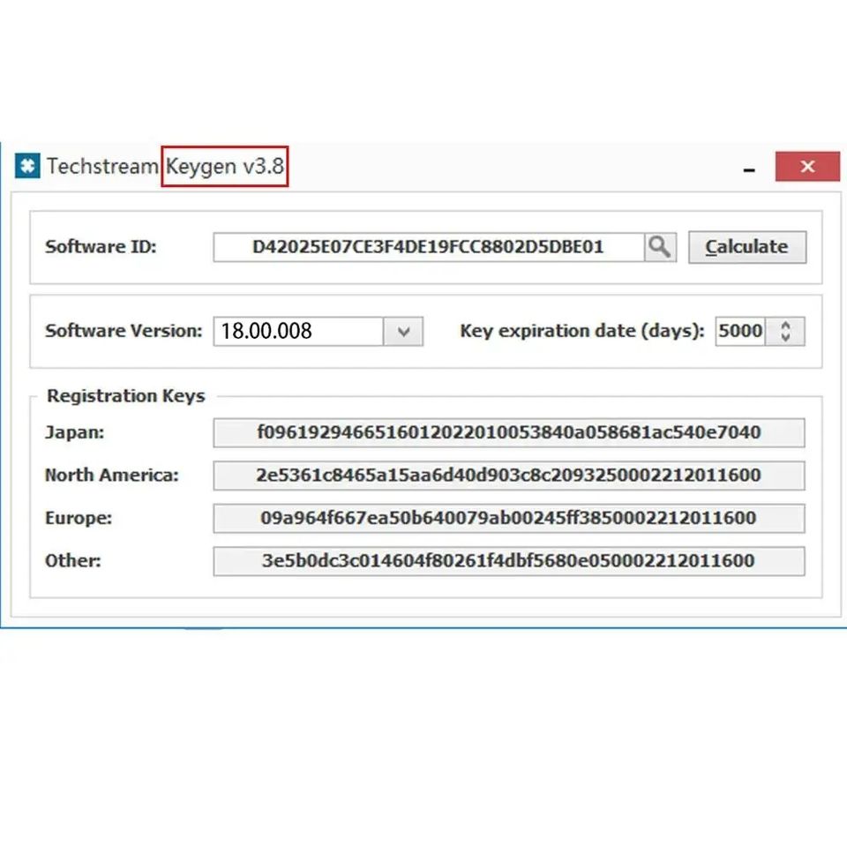Viewport: 847px width, 847px height.
Task: Click the Software ID input field
Action: point(429,247)
